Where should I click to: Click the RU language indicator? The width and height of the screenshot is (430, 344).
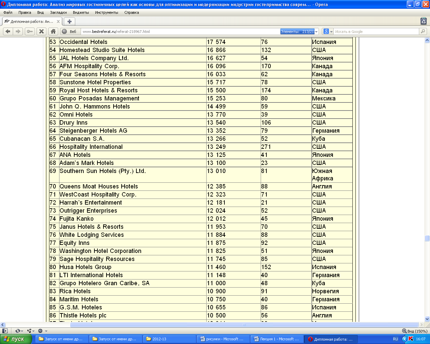[395, 339]
